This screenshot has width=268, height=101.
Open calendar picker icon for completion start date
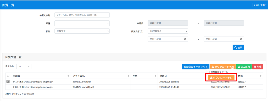click(185, 39)
